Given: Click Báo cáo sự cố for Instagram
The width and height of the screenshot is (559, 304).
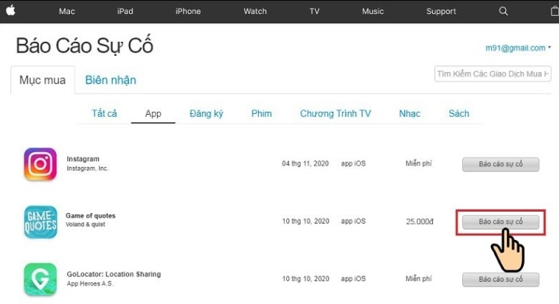Looking at the screenshot, I should click(501, 165).
